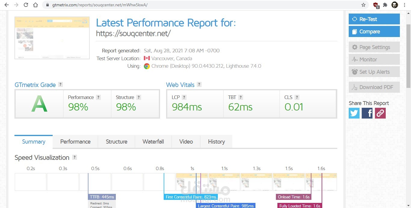The height and width of the screenshot is (208, 411).
Task: Click the Re-Test button
Action: (374, 19)
